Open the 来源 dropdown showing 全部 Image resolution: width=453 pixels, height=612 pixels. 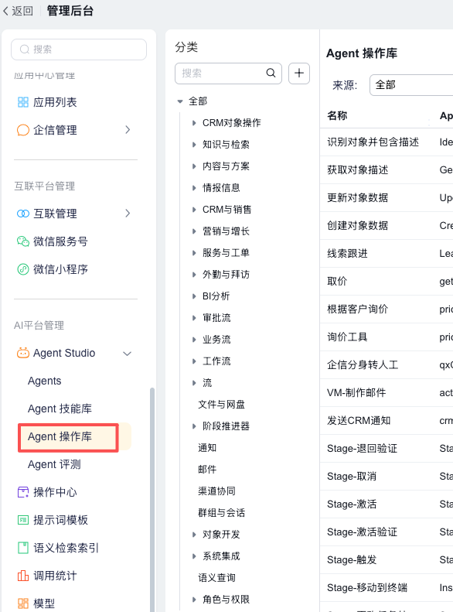point(411,84)
